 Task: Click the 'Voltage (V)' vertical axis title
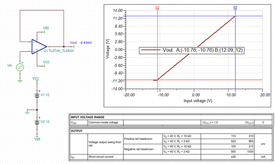[x=107, y=49]
